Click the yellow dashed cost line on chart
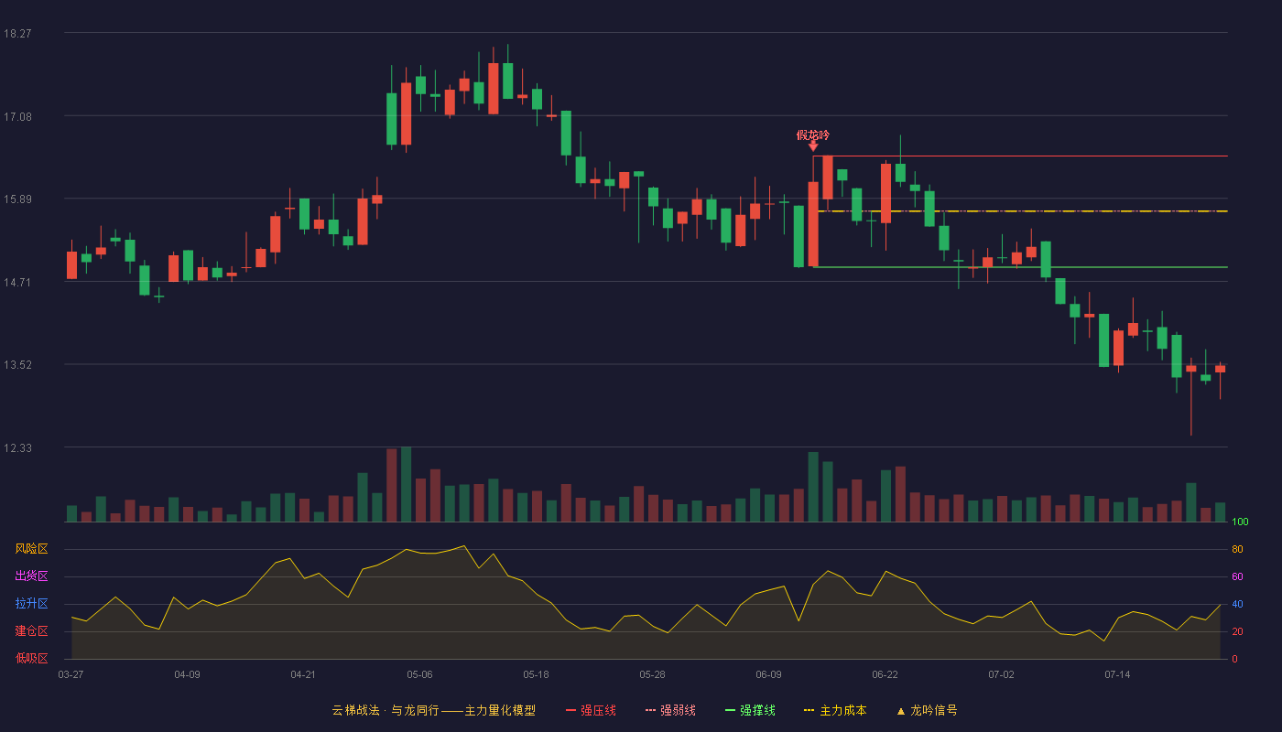This screenshot has height=732, width=1282. tap(1020, 211)
